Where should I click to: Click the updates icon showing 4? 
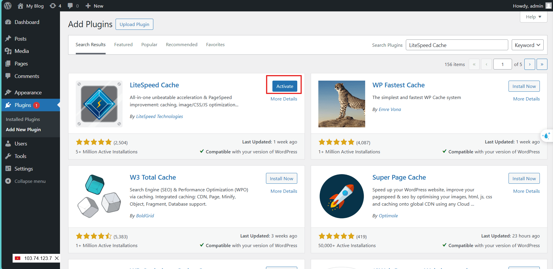click(x=53, y=6)
